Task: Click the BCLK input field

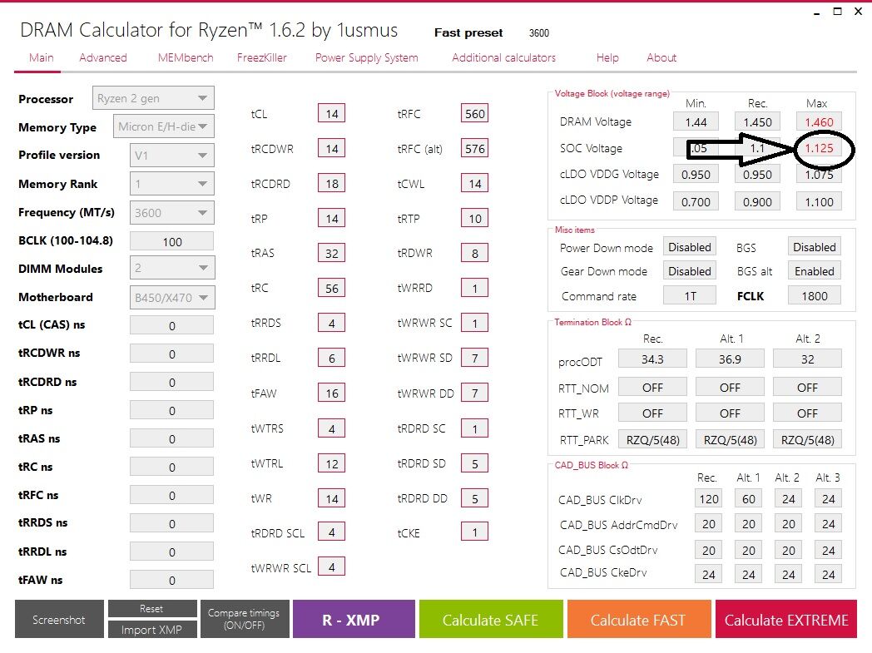Action: (x=172, y=242)
